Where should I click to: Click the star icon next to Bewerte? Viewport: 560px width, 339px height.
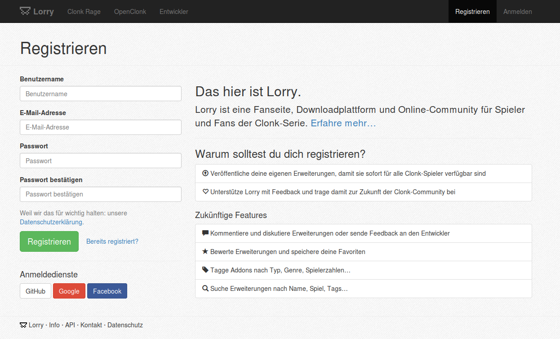point(205,251)
